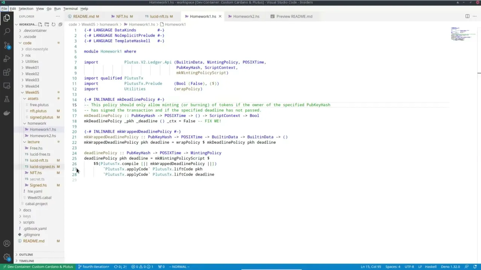Collapse the Week05 folder
The height and width of the screenshot is (270, 481).
(32, 92)
